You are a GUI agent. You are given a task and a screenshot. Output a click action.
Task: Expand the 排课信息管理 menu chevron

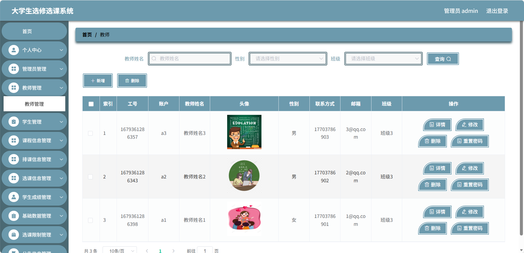pos(61,159)
